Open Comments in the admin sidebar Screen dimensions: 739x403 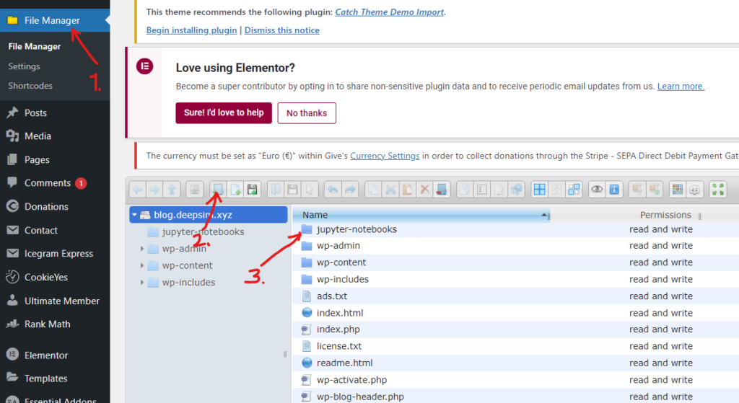click(47, 183)
